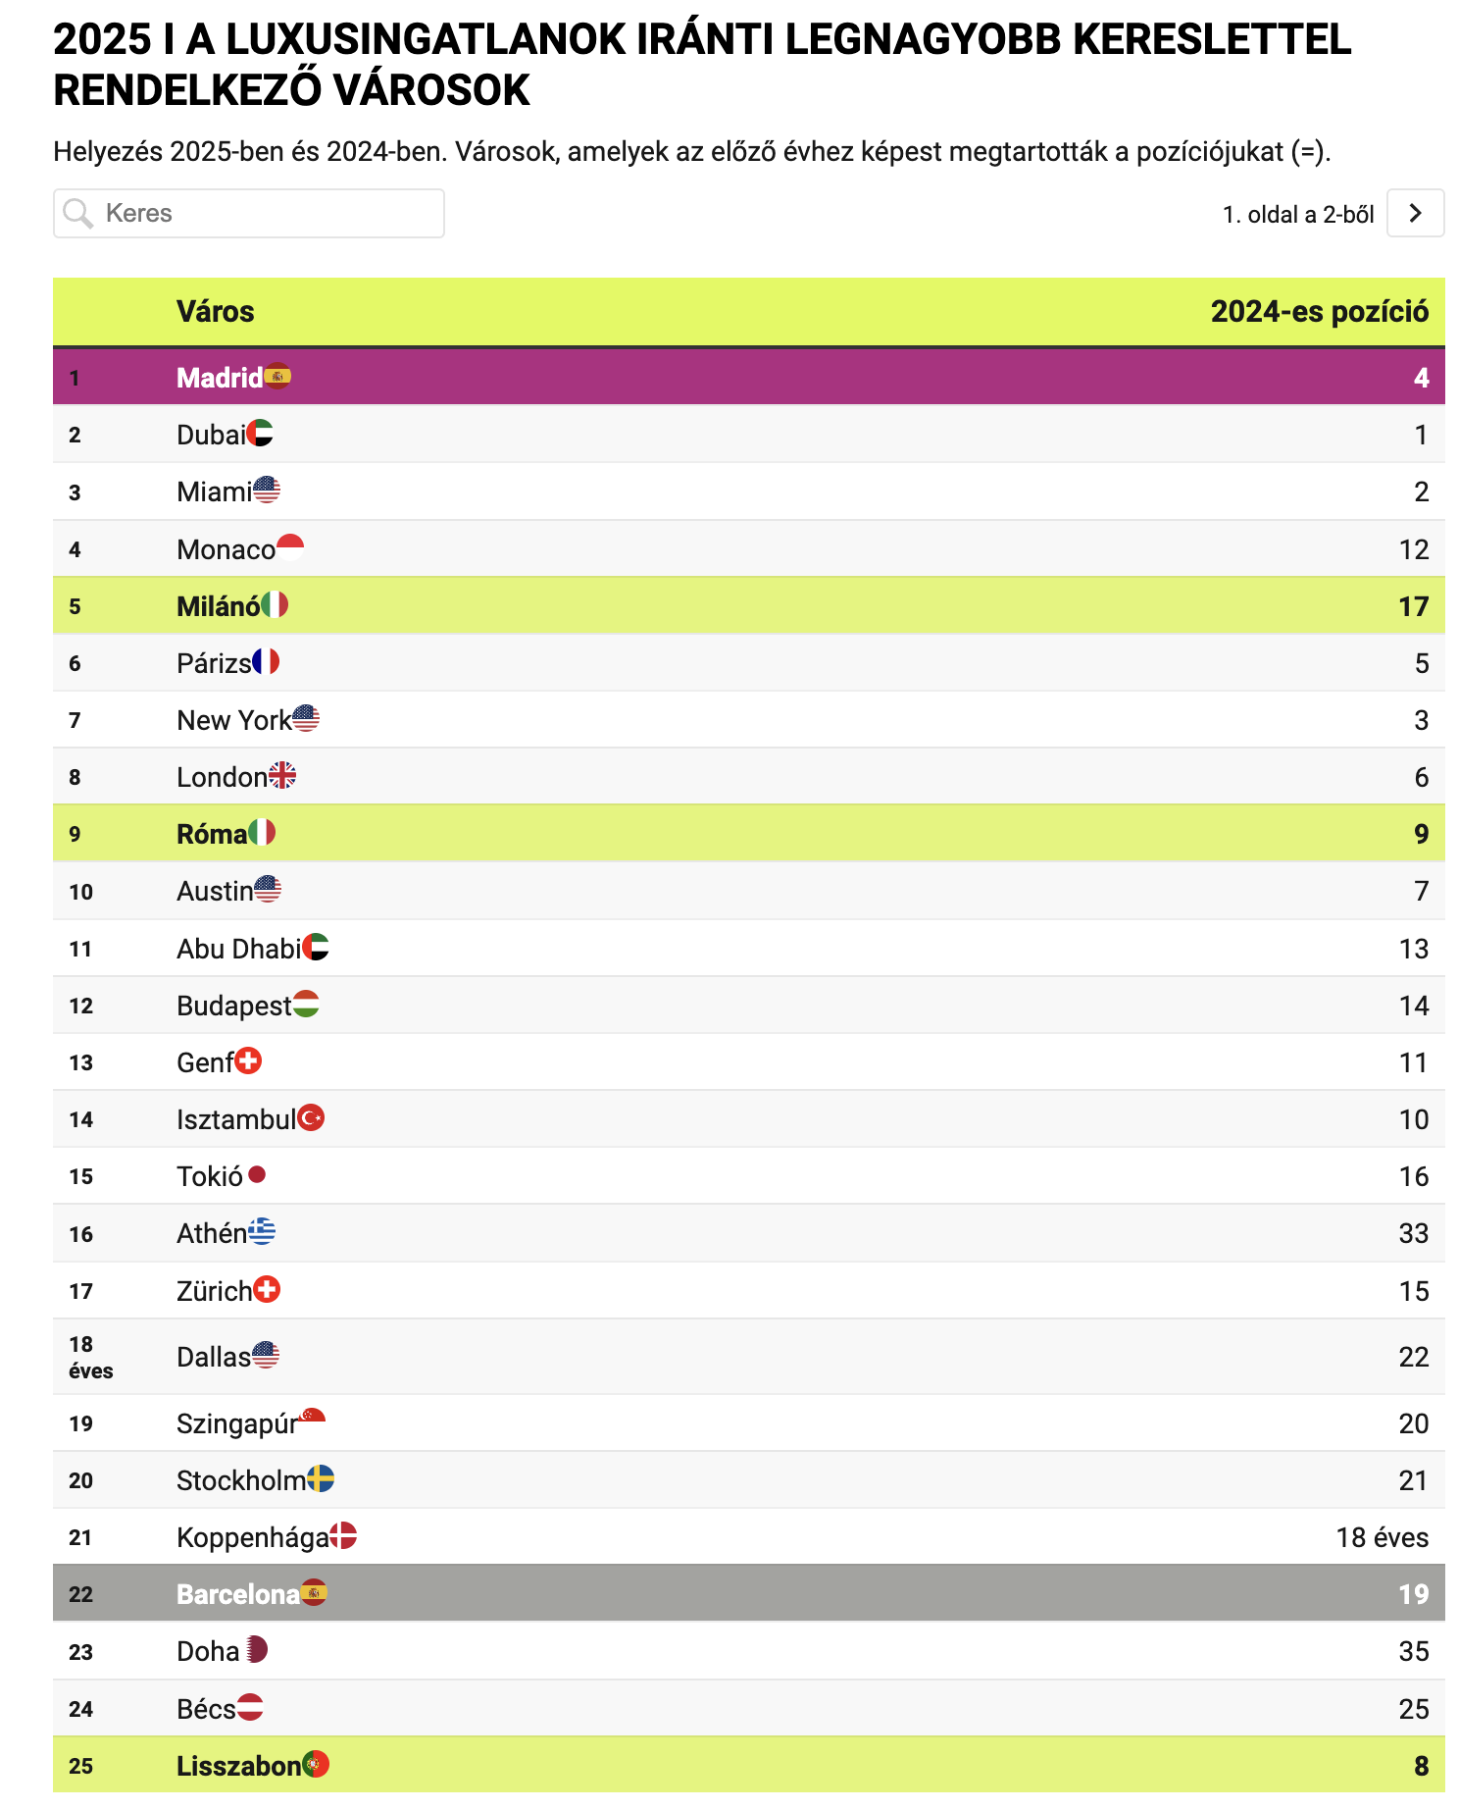Click the Qatar flag beside Doha
Viewport: 1459px width, 1809px height.
pos(255,1649)
